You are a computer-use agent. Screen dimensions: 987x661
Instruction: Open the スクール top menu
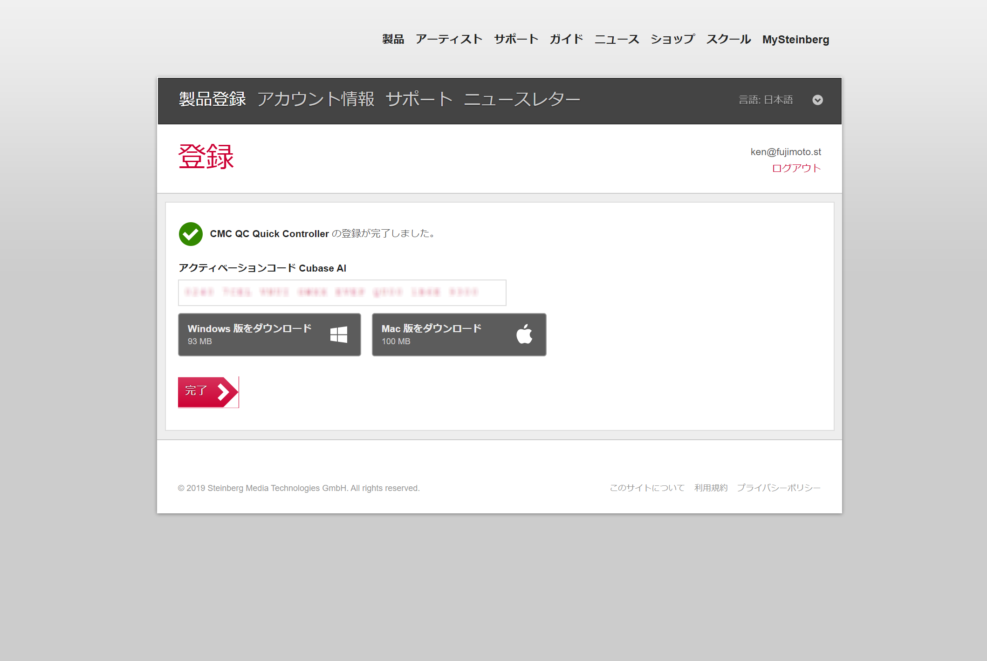(x=728, y=40)
